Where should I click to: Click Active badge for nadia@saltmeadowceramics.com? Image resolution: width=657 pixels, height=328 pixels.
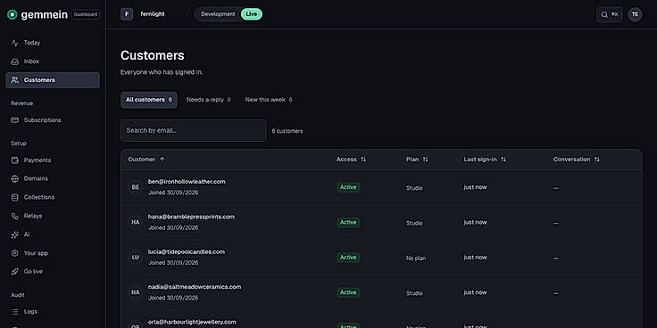click(348, 293)
